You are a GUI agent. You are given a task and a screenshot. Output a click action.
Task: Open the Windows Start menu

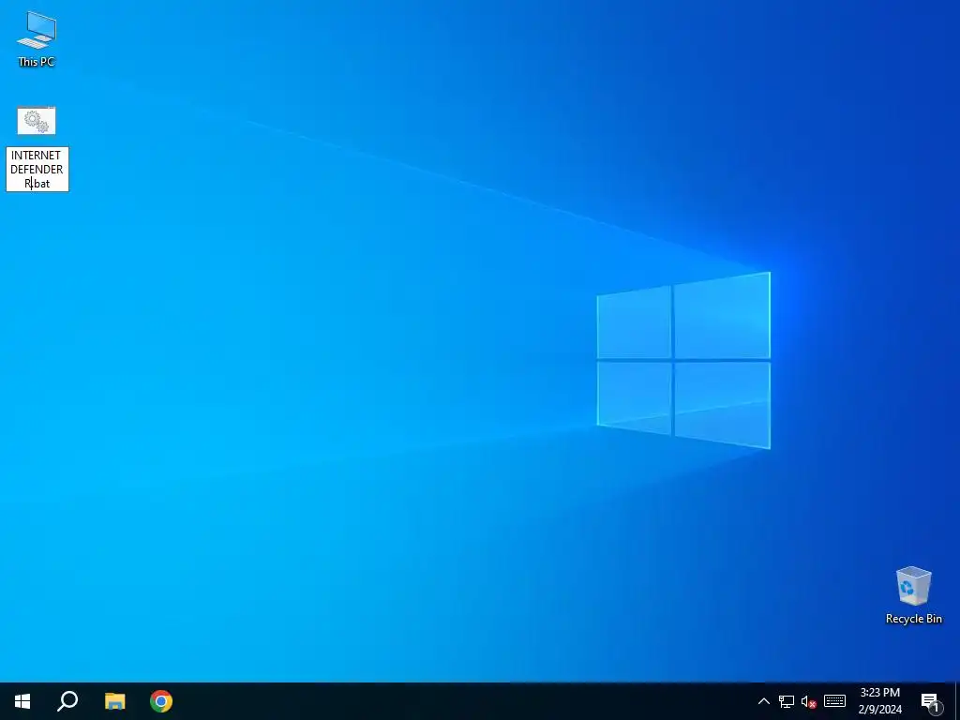[x=22, y=701]
